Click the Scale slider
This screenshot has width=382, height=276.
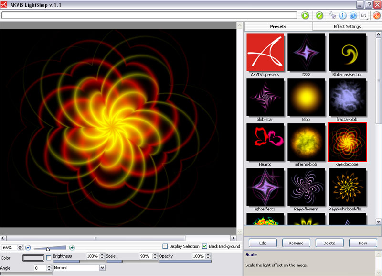pos(132,261)
